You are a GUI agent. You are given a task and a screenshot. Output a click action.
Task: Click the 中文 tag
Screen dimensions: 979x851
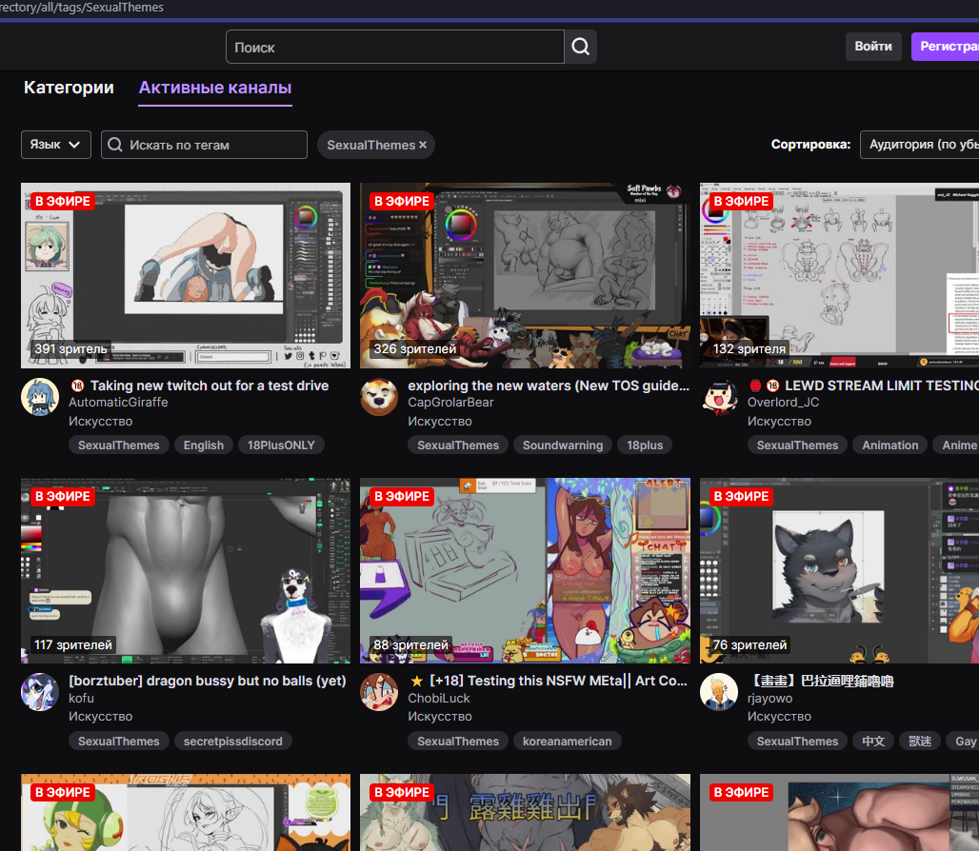point(873,742)
